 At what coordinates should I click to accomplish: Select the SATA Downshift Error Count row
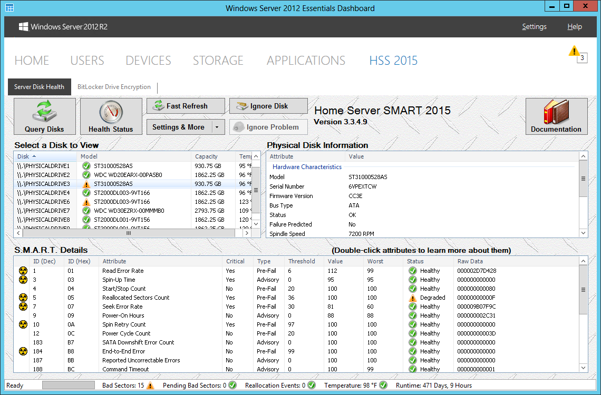pyautogui.click(x=296, y=342)
